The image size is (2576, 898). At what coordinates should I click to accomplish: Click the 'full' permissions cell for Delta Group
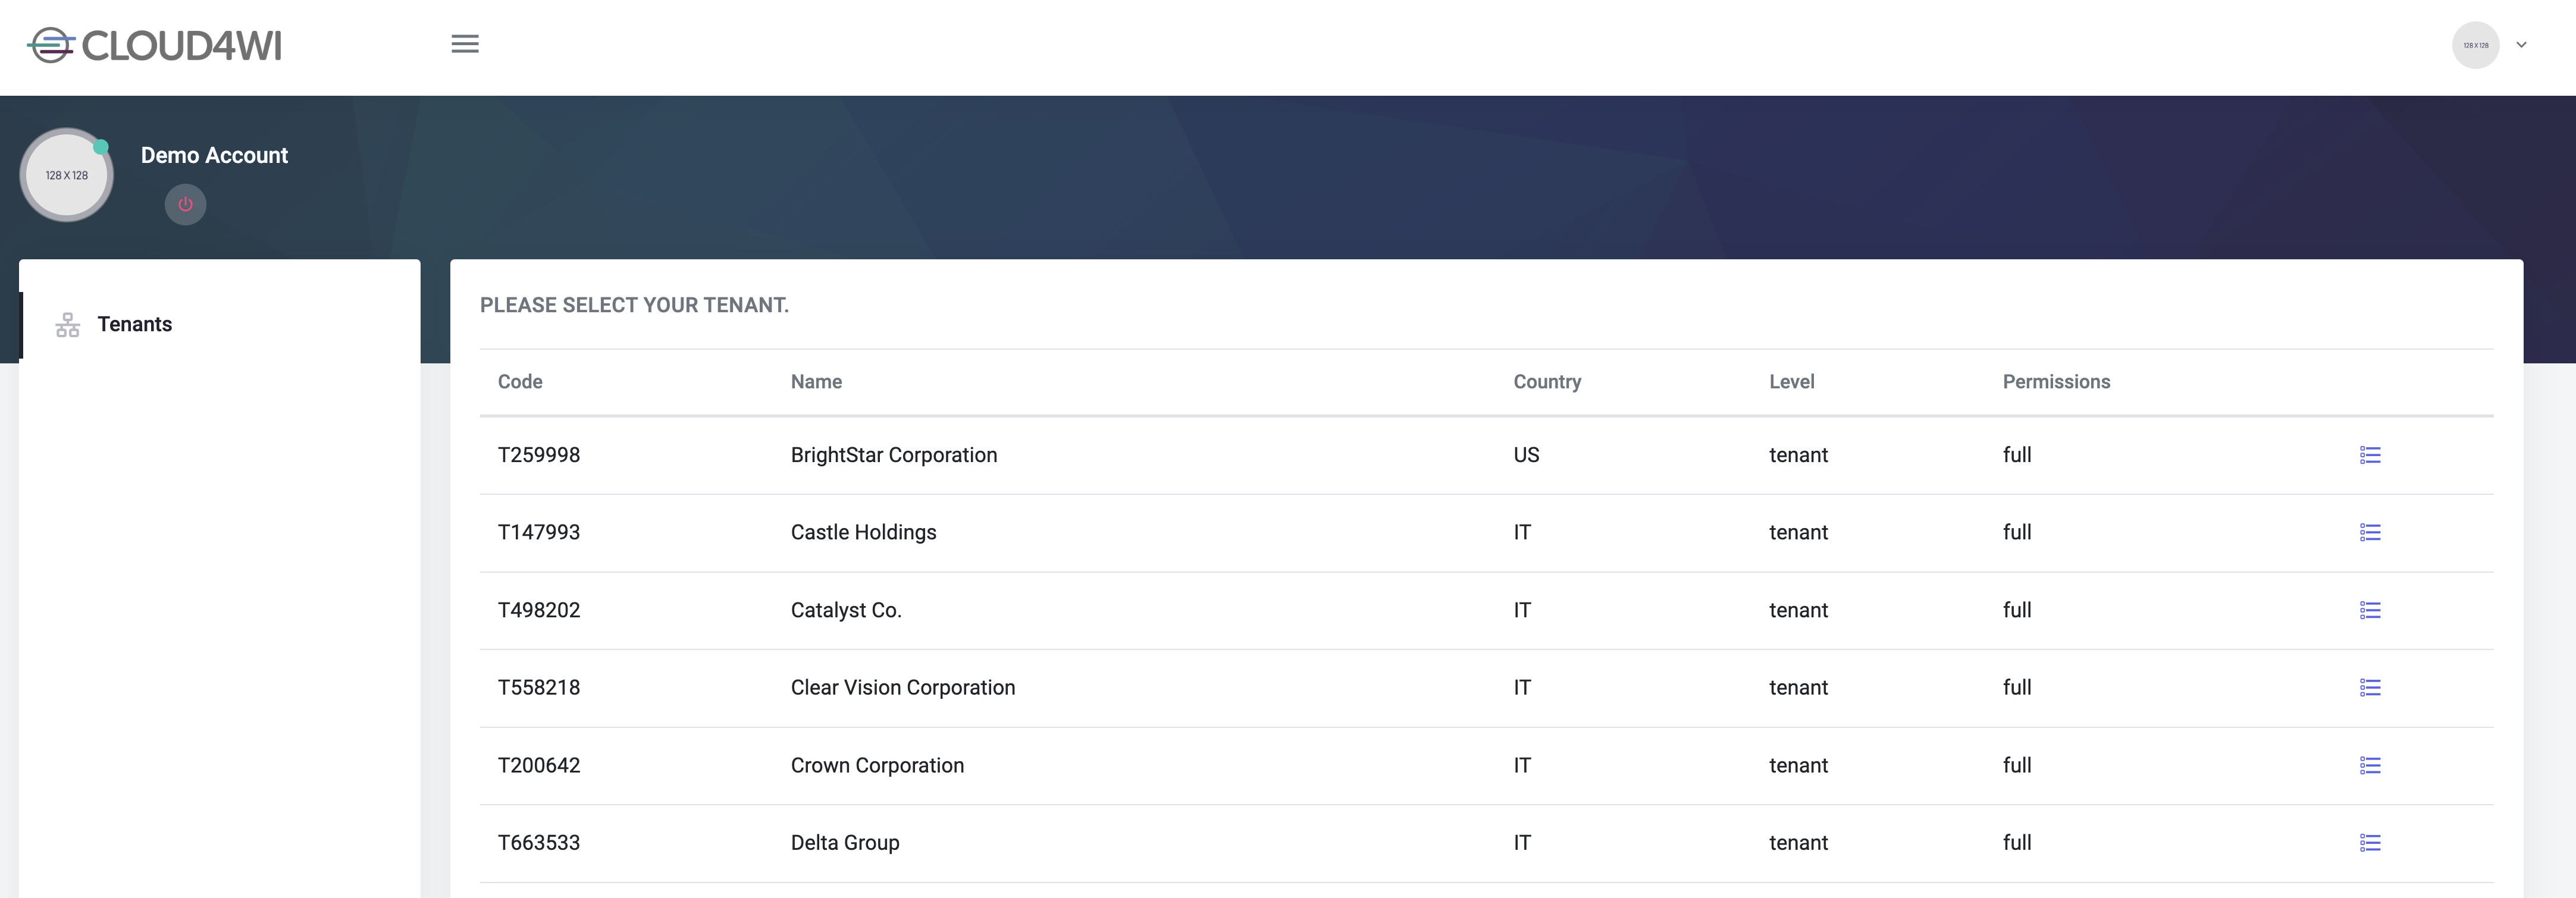pos(2017,843)
